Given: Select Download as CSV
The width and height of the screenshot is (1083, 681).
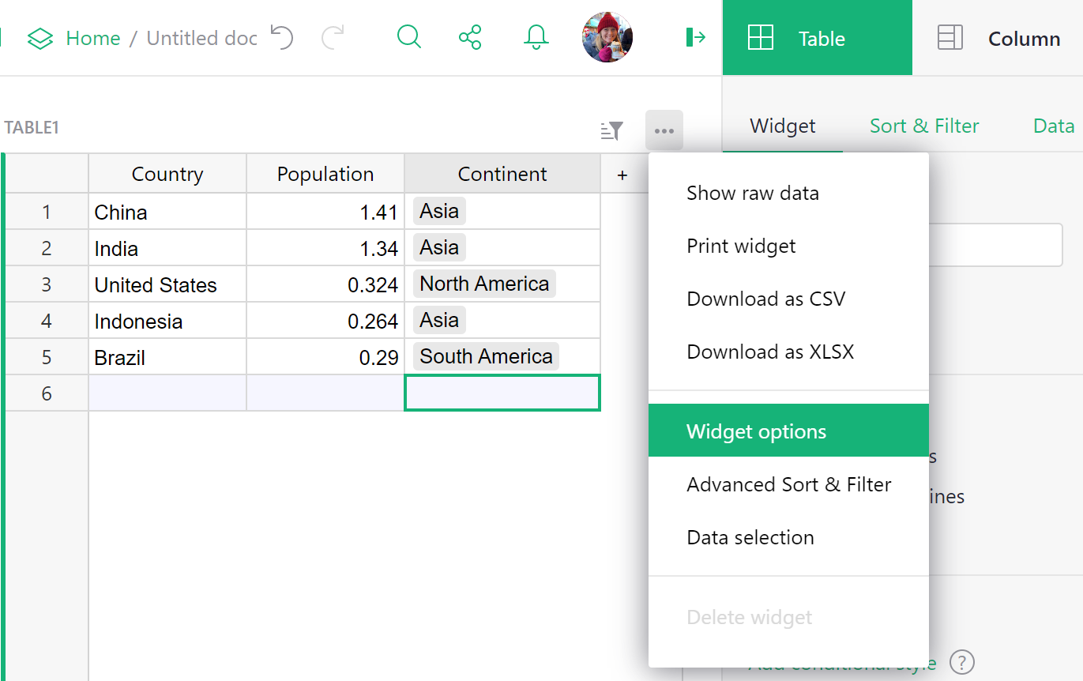Looking at the screenshot, I should click(x=766, y=299).
